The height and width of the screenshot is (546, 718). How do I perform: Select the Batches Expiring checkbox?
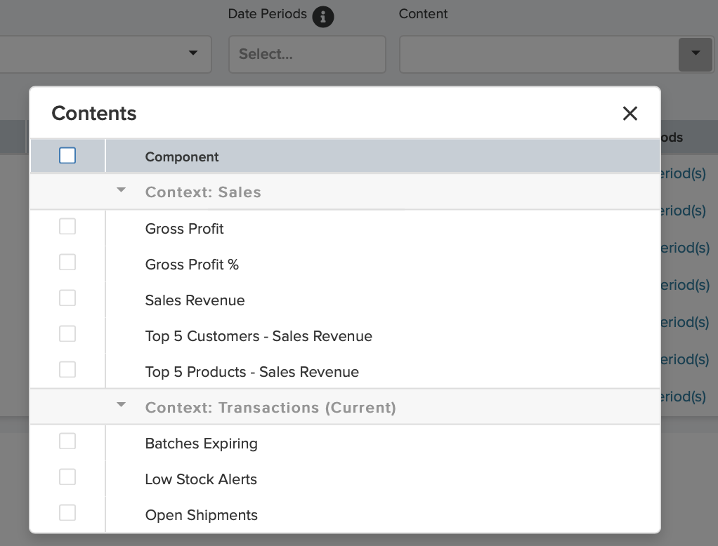tap(67, 441)
